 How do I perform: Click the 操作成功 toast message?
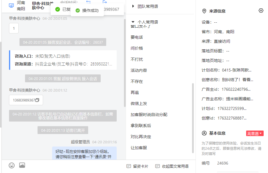point(87,10)
